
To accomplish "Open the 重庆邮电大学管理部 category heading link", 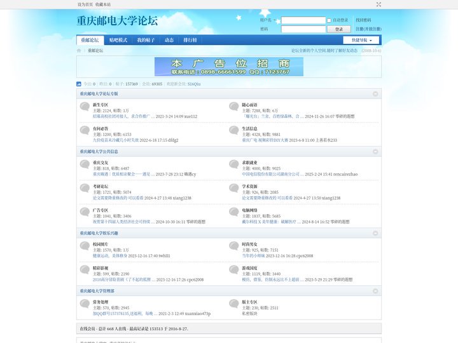I will coord(97,291).
